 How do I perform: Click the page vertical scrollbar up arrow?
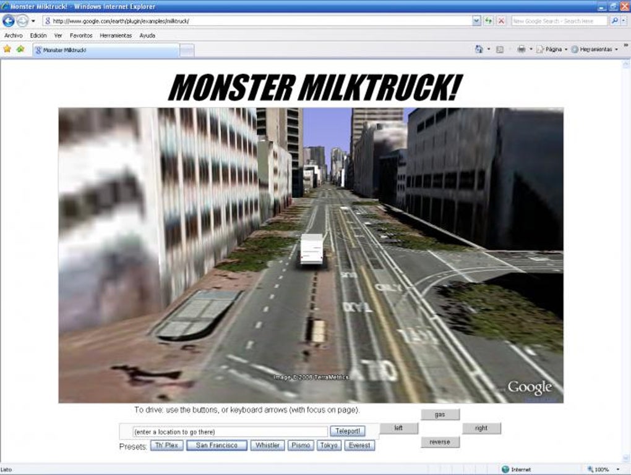(x=626, y=64)
